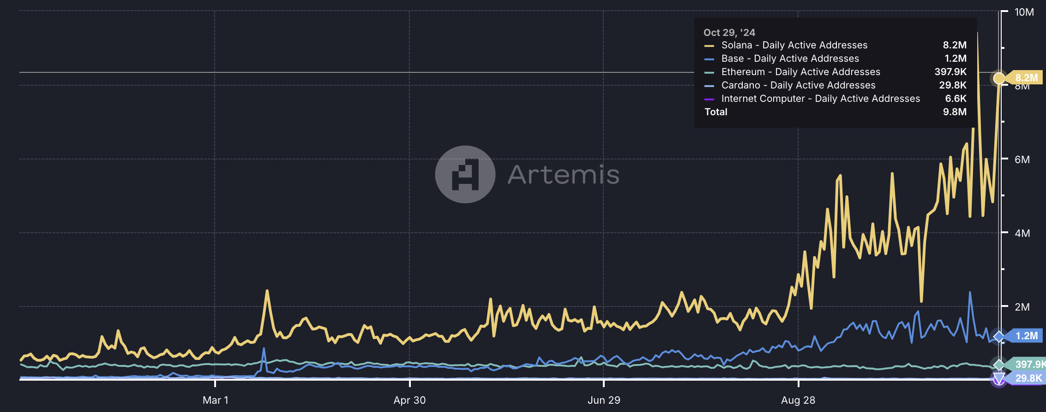Click the Solana yellow legend color swatch
Viewport: 1046px width, 412px height.
709,46
